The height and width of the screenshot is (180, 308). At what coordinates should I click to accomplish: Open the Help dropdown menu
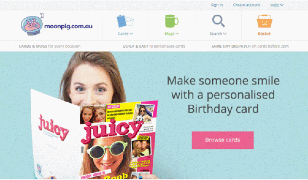pyautogui.click(x=277, y=5)
